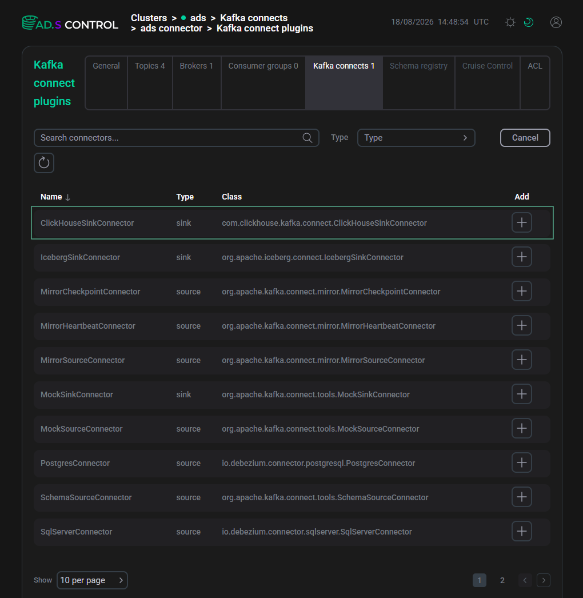Viewport: 583px width, 598px height.
Task: Select the PostgresConnector row name
Action: tap(75, 464)
